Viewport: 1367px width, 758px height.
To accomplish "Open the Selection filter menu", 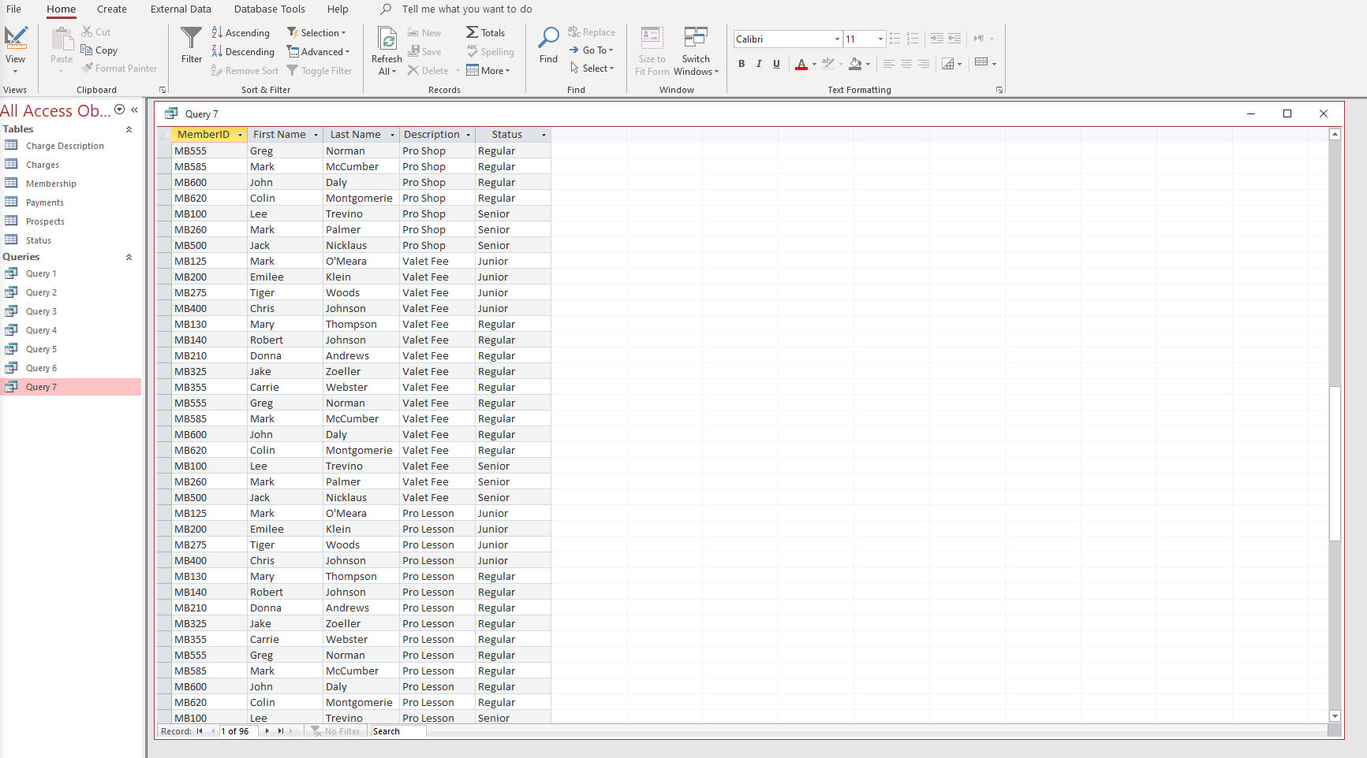I will pos(316,32).
